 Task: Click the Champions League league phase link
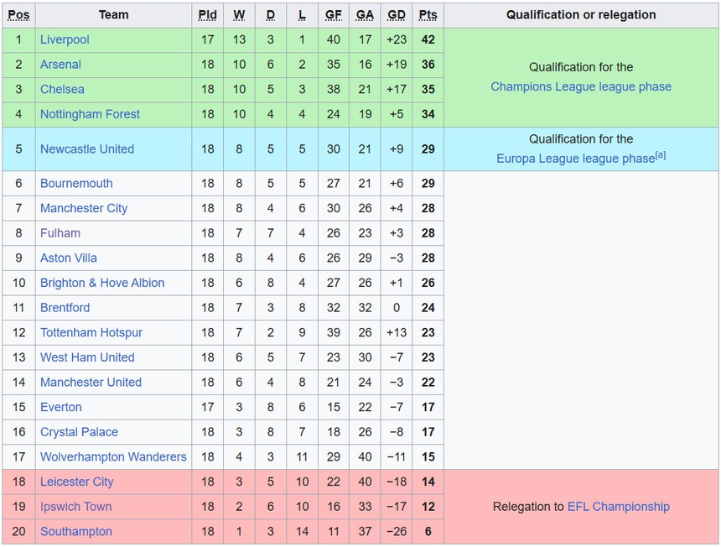point(581,86)
